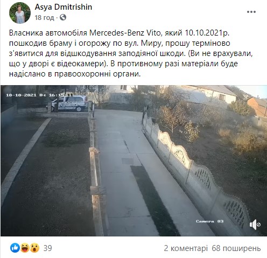Click the blue Like reaction icon
267x258 pixels.
[15, 248]
